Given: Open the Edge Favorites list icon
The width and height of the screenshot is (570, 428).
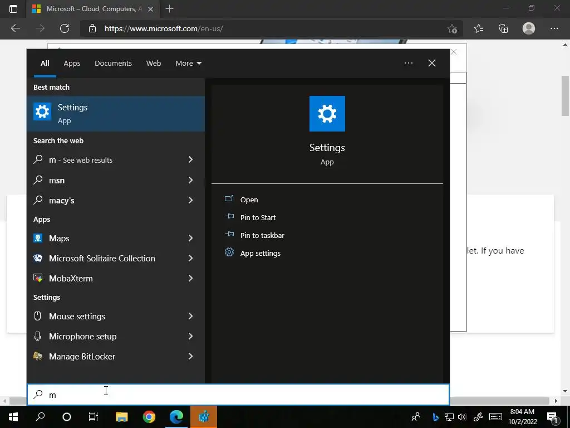Looking at the screenshot, I should coord(479,28).
